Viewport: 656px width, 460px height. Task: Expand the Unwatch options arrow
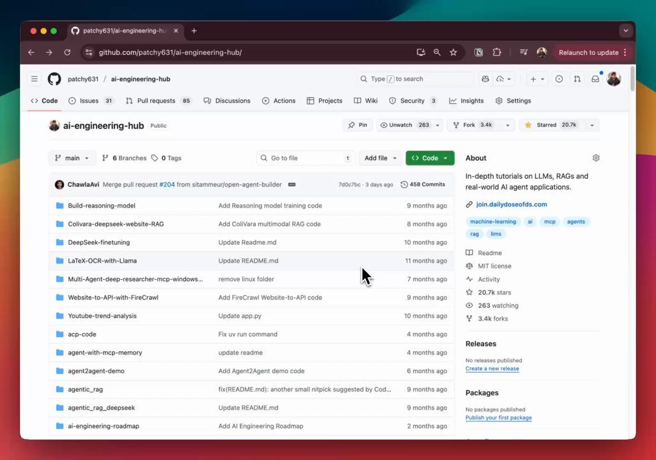coord(437,125)
